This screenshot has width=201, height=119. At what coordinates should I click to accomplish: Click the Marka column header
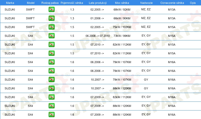pos(10,3)
